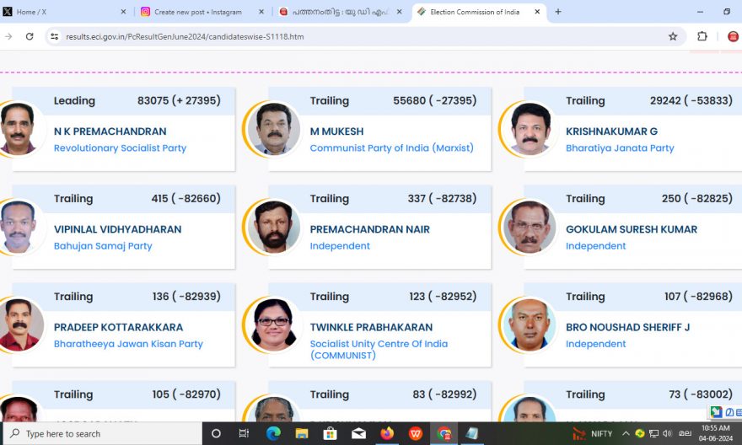
Task: Open Firefox from the taskbar
Action: [387, 433]
